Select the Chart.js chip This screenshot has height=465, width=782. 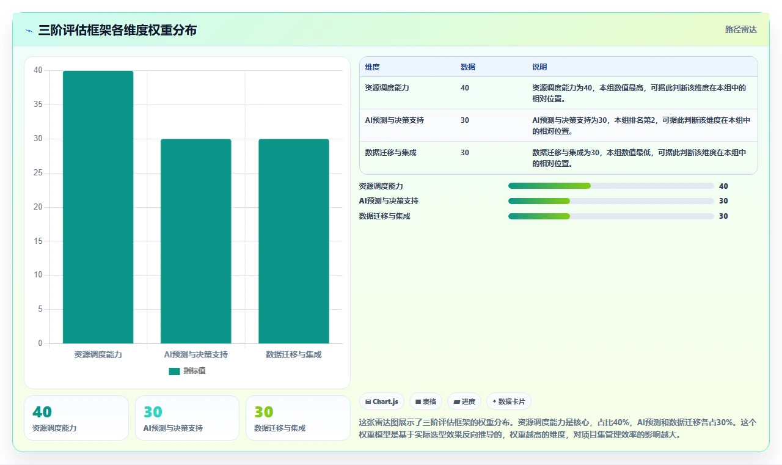pos(382,401)
